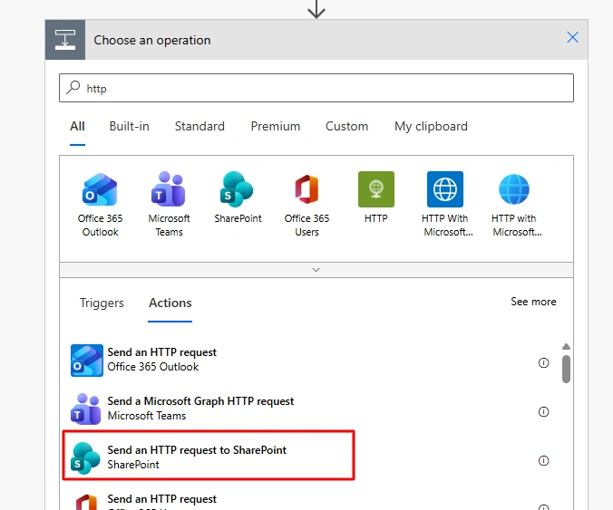Click the Outlook icon in actions list
The height and width of the screenshot is (510, 613).
pyautogui.click(x=87, y=360)
